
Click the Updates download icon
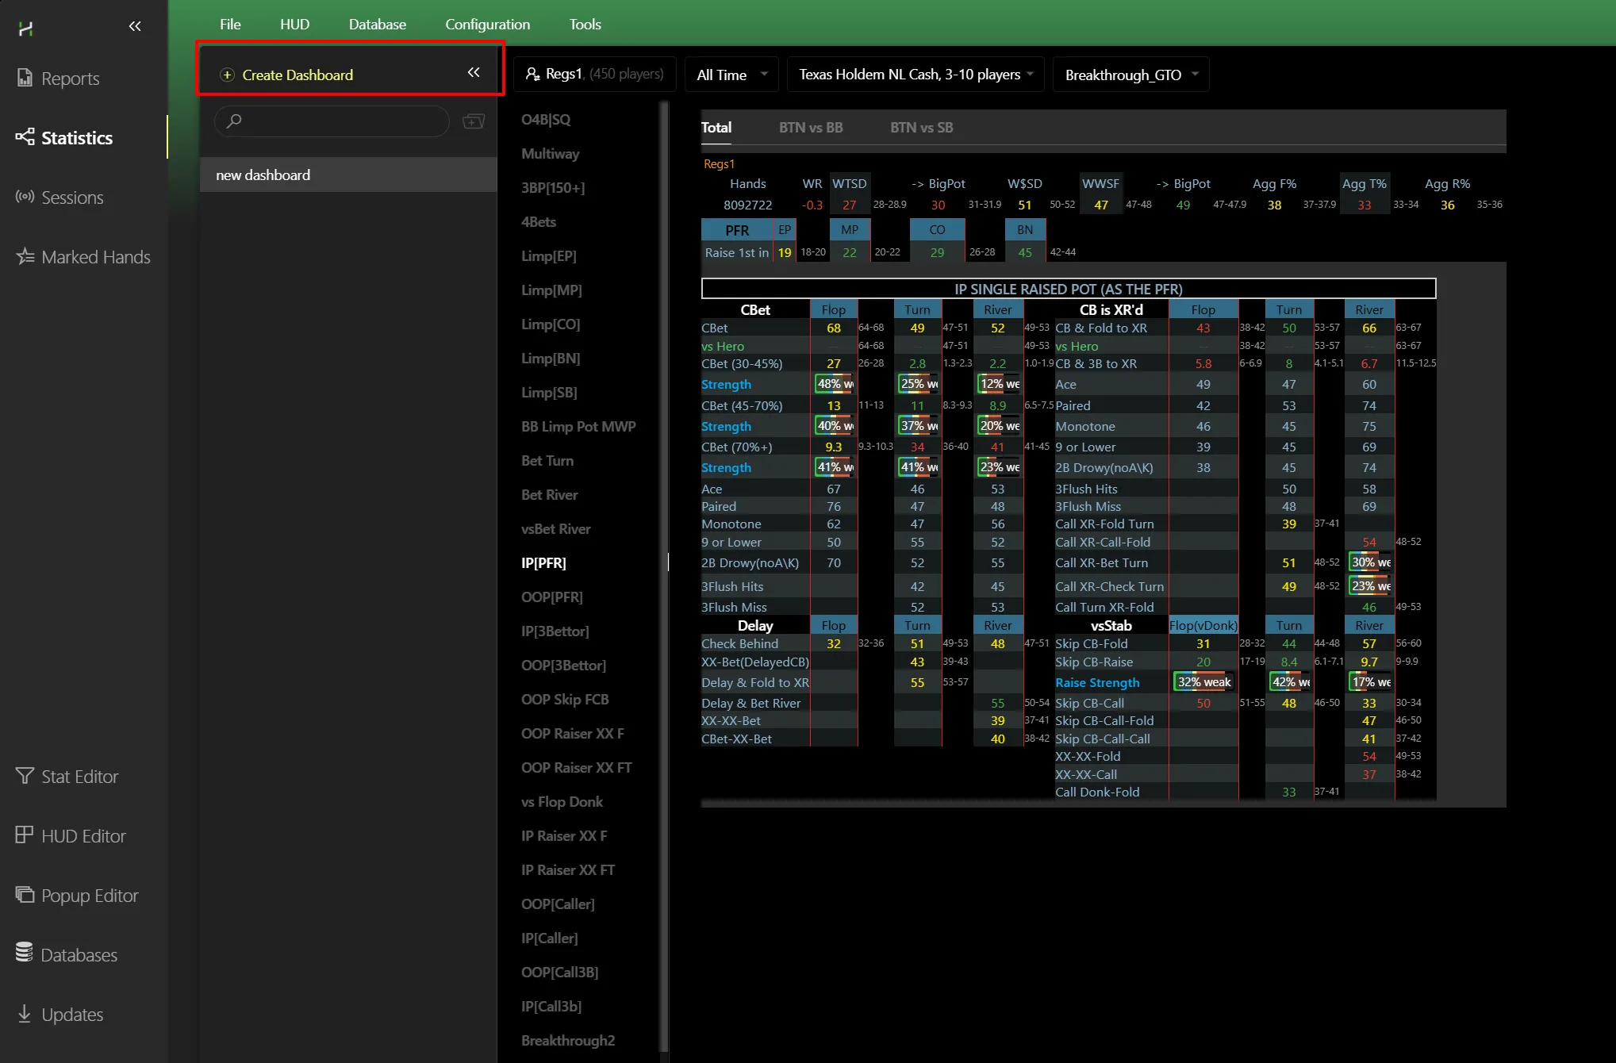pyautogui.click(x=25, y=1013)
